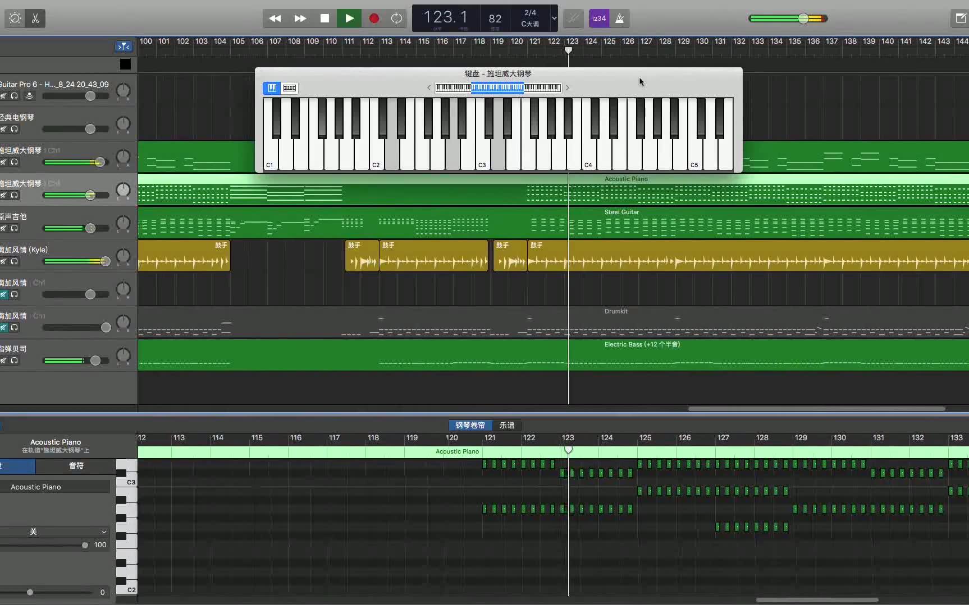Screen dimensions: 969x605
Task: Mute the 南加风情 (Kyle) drummer track
Action: pos(3,261)
